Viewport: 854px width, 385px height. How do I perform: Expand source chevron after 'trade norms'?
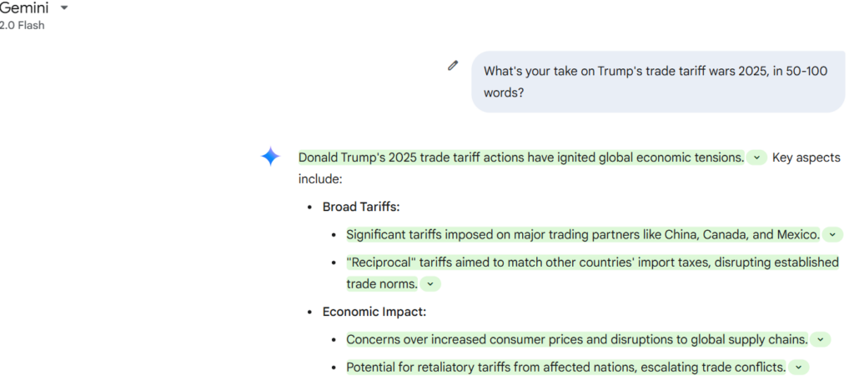pyautogui.click(x=430, y=284)
